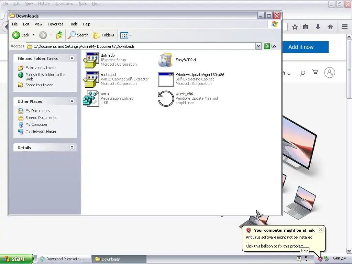Screen dimensions: 352x264
Task: Click the webpage account sign-in icon
Action: [330, 73]
